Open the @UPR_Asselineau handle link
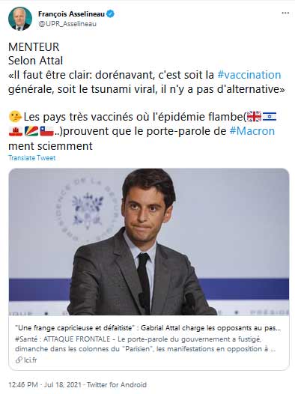The height and width of the screenshot is (394, 295). [x=67, y=24]
